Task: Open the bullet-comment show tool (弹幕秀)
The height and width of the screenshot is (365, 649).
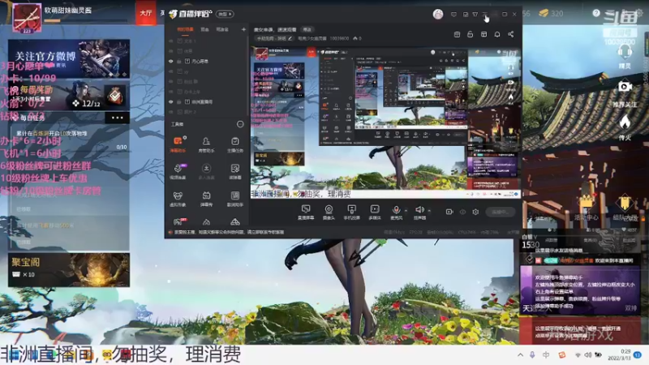Action: [206, 199]
